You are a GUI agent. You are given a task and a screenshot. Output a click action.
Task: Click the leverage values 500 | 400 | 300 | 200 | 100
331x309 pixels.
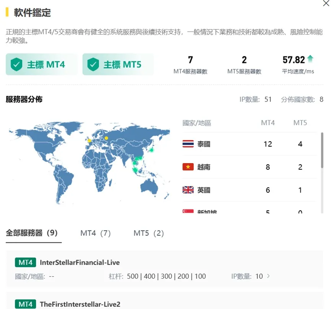(x=166, y=276)
